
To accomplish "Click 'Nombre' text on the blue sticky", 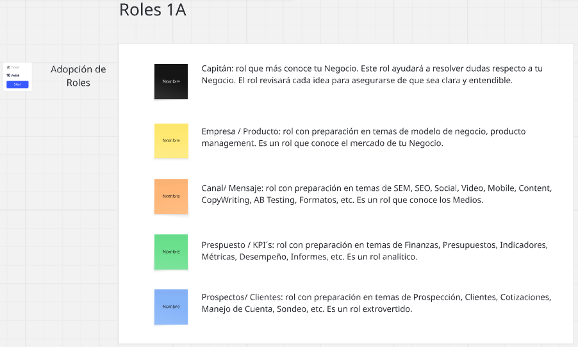I will point(171,307).
